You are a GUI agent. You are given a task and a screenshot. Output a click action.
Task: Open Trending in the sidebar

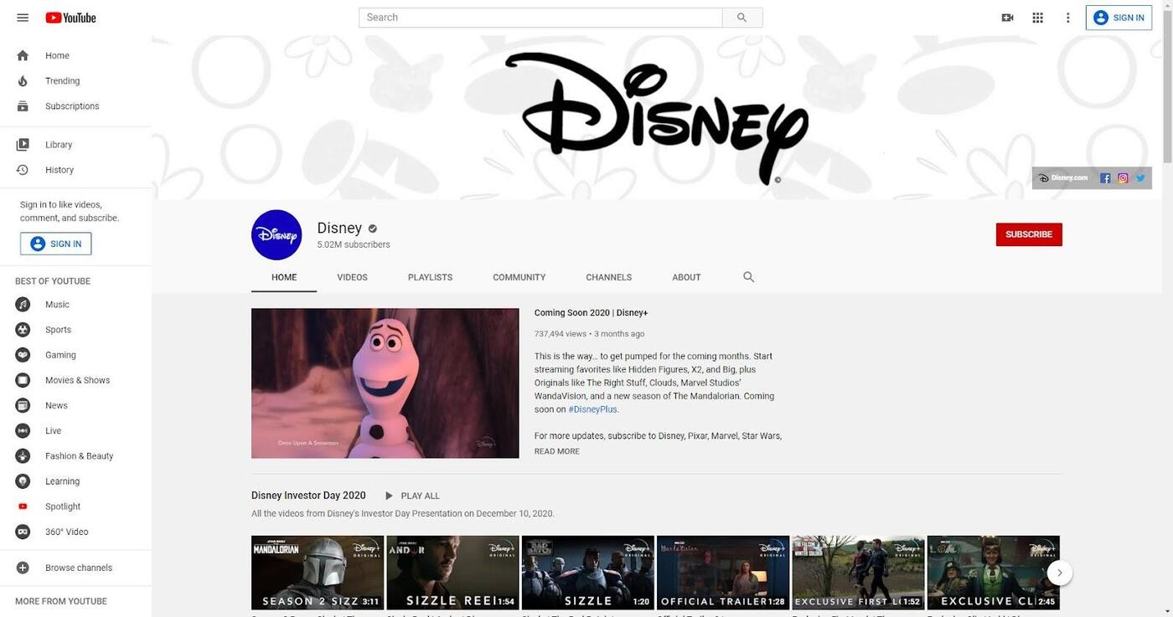[75, 81]
